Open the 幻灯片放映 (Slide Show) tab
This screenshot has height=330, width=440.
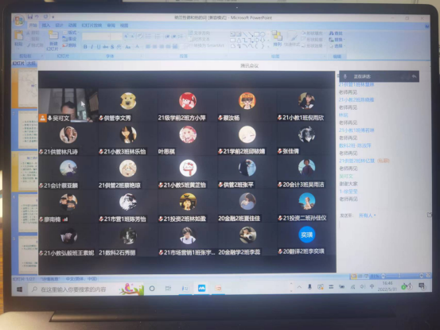click(92, 25)
